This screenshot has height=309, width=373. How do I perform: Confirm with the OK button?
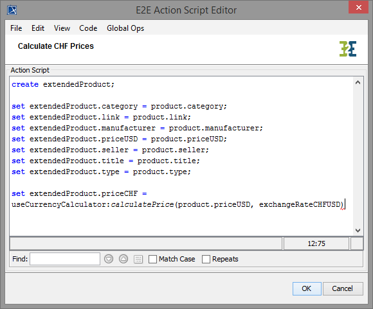click(x=307, y=288)
